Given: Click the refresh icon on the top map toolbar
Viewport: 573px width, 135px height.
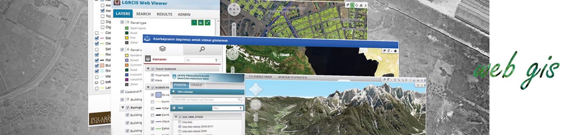Looking at the screenshot, I should (x=365, y=5).
